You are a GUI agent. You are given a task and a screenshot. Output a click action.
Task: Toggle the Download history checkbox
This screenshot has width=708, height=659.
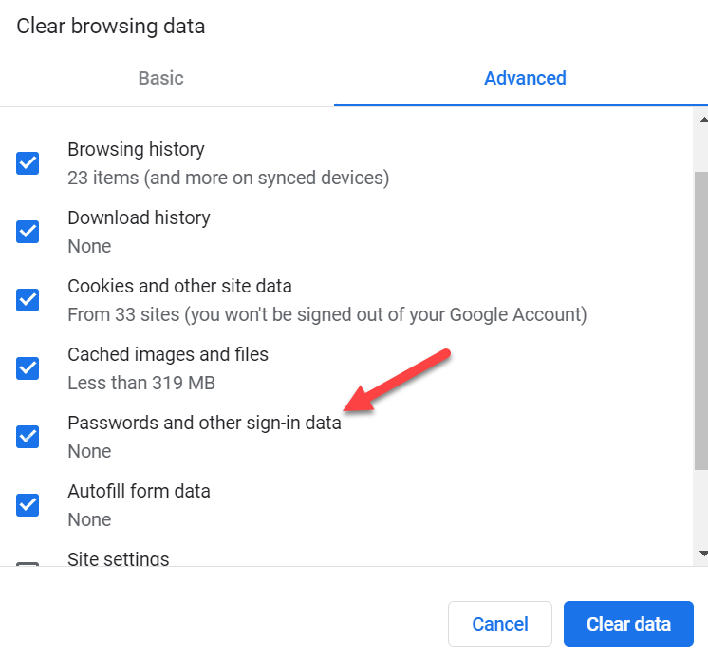[x=28, y=232]
